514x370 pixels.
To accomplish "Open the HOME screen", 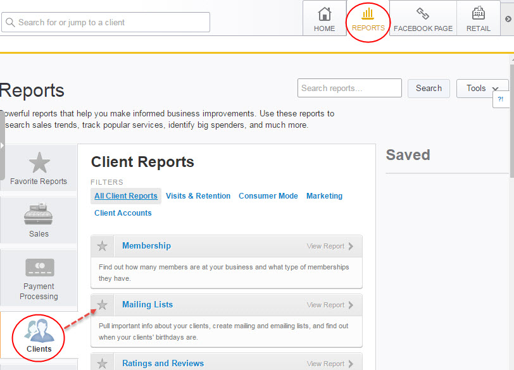I will coord(324,18).
